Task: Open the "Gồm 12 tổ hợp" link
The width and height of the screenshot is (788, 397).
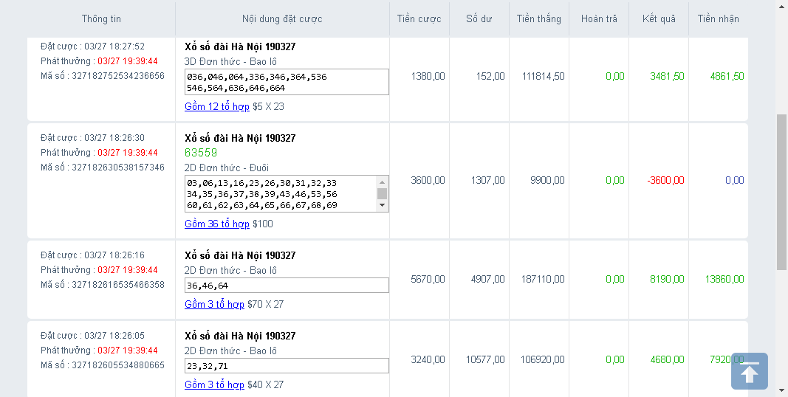Action: [x=217, y=106]
